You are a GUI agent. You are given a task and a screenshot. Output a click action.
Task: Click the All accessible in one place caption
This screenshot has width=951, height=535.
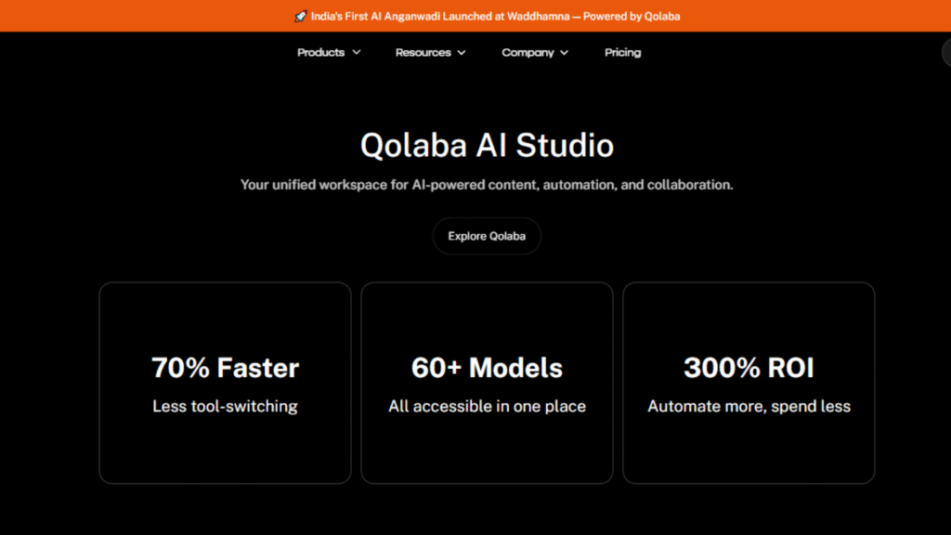487,406
